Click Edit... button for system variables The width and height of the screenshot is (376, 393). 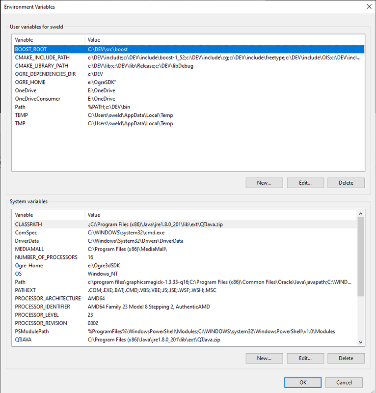(305, 358)
